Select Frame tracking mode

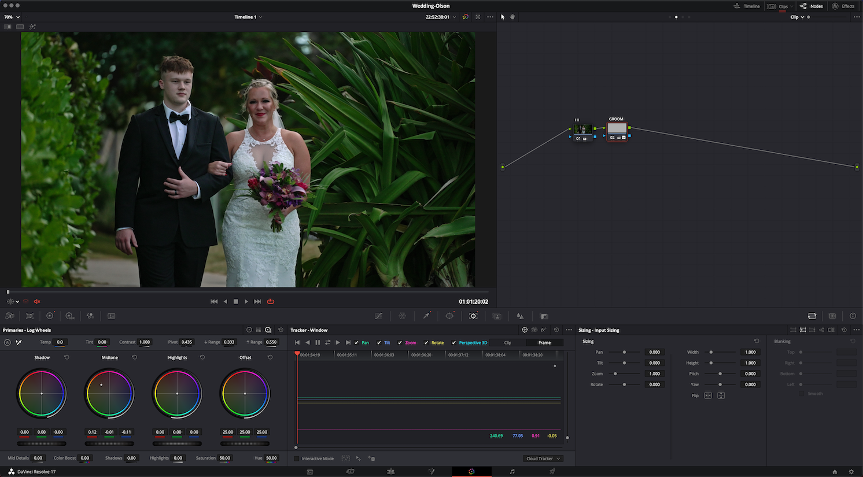pos(544,343)
